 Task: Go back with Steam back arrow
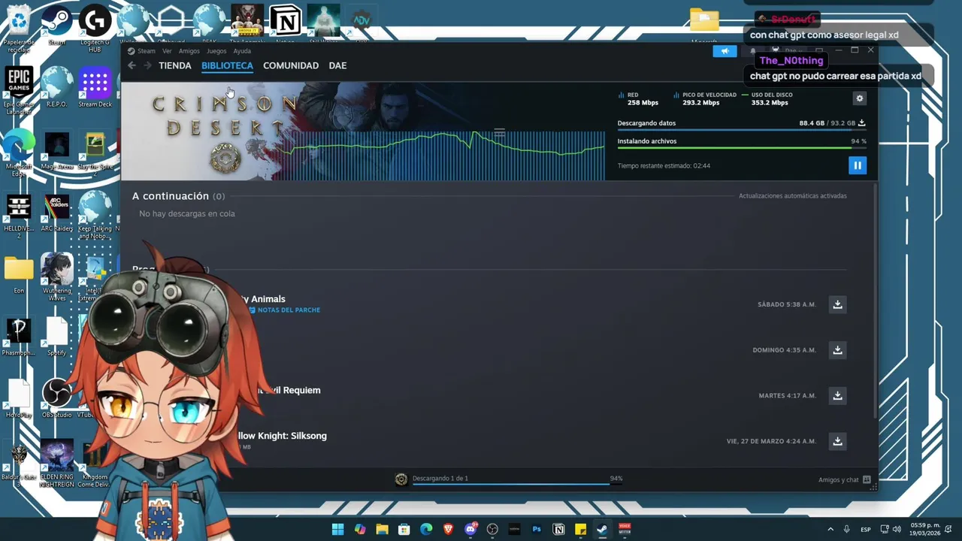pyautogui.click(x=132, y=65)
